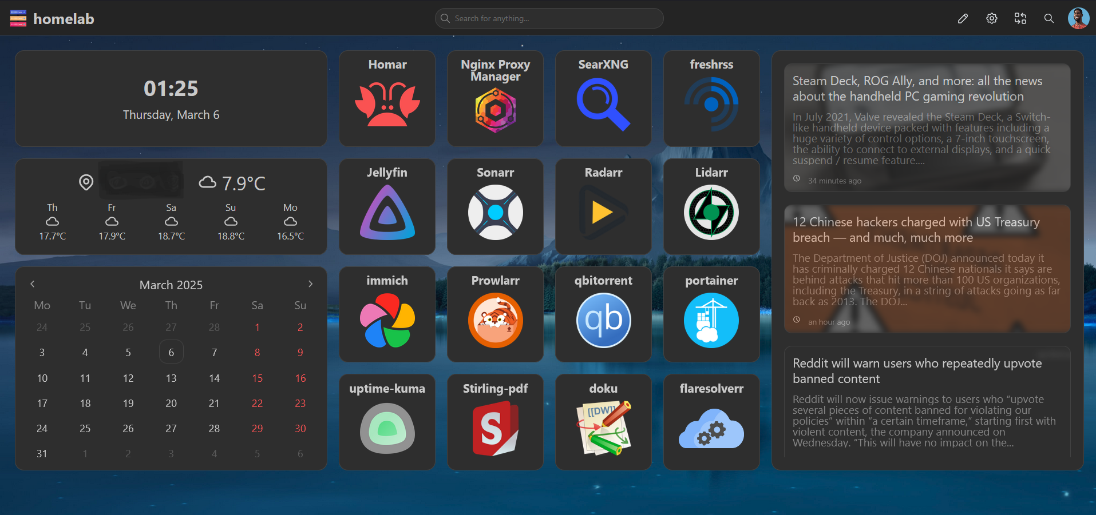Launch Stirling-pdf
Viewport: 1096px width, 515px height.
(495, 422)
